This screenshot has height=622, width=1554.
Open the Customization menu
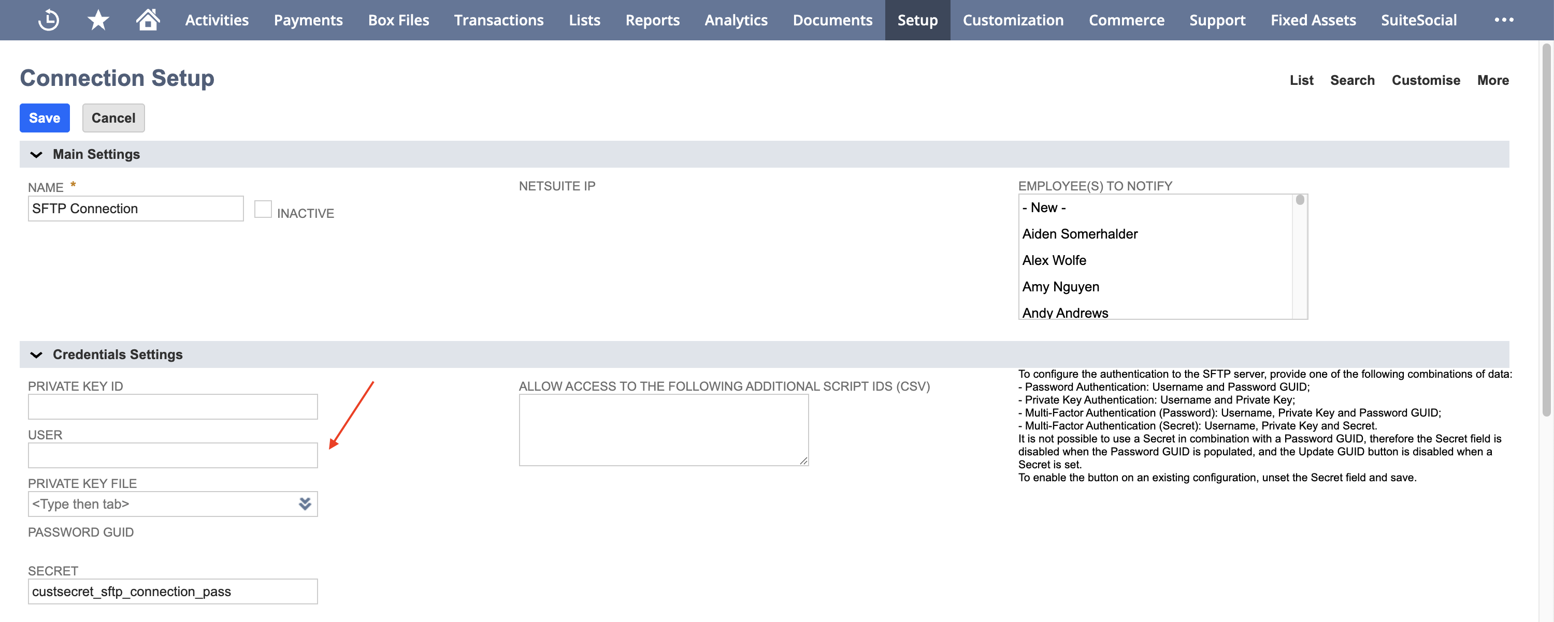(1013, 19)
